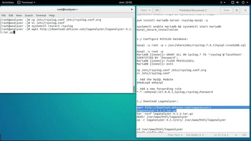Click 'systemctl restart rsyslog' line in terminal
The height and width of the screenshot is (141, 251).
pos(36,26)
